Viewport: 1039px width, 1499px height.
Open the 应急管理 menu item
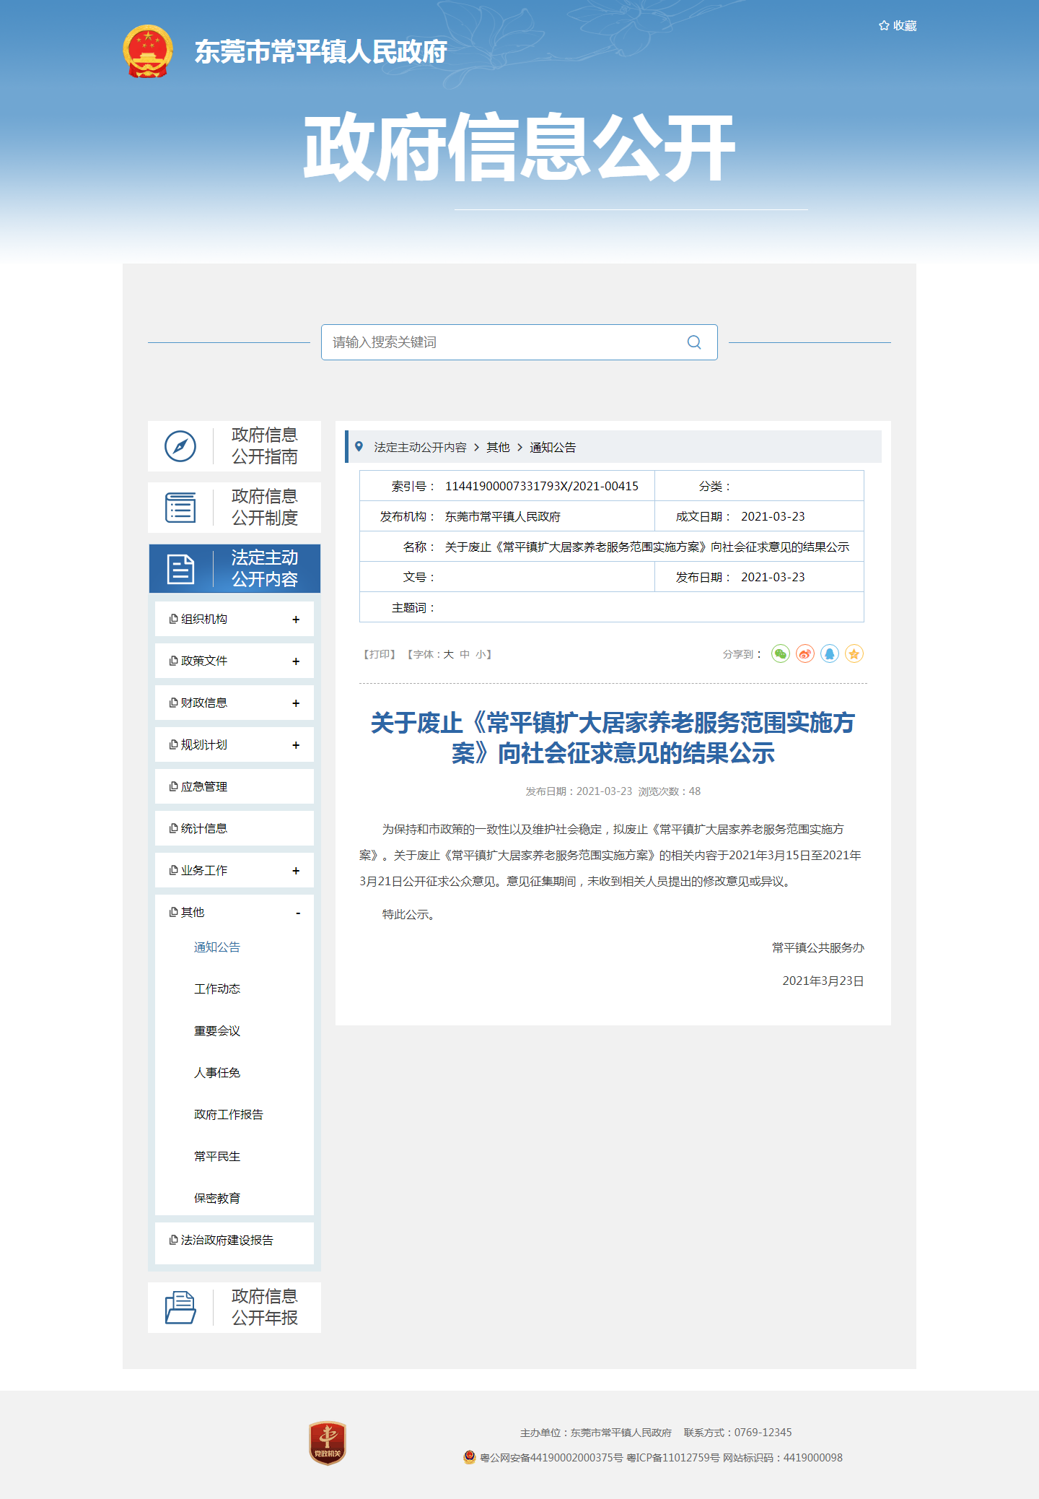point(234,786)
